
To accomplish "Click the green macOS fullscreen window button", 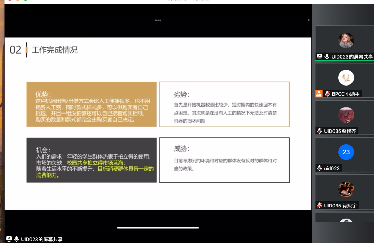I will tap(25, 0).
